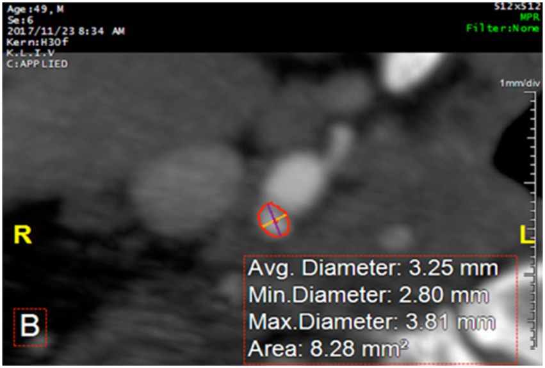Click the red vessel contour outline
The height and width of the screenshot is (368, 545).
tap(273, 220)
